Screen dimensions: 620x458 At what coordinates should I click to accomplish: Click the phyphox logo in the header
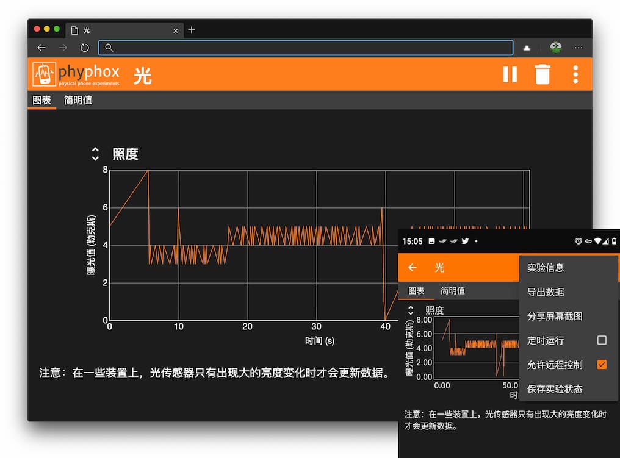[x=43, y=74]
